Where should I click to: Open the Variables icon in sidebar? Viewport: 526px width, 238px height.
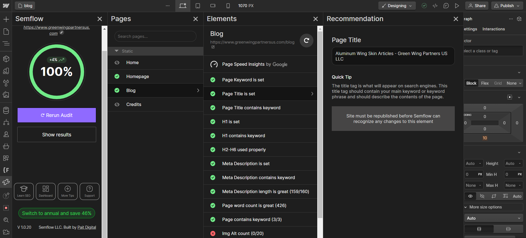click(6, 83)
